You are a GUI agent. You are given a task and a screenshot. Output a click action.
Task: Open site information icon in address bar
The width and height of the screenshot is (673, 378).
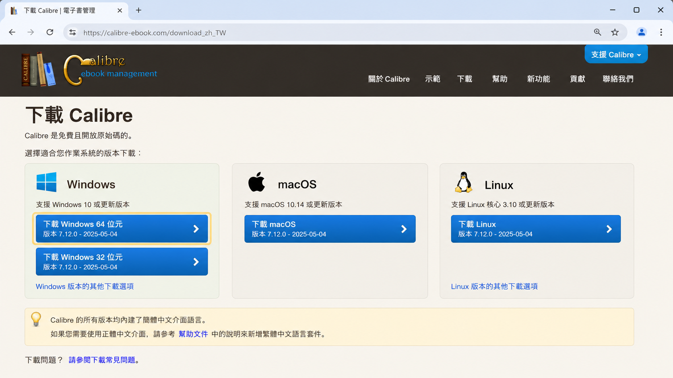coord(72,33)
